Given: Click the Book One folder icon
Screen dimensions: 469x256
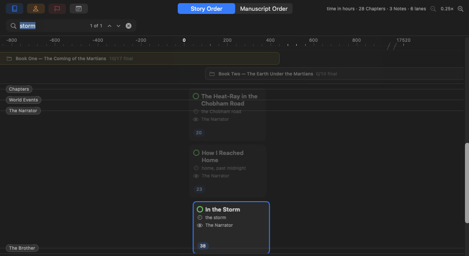Looking at the screenshot, I should point(9,58).
